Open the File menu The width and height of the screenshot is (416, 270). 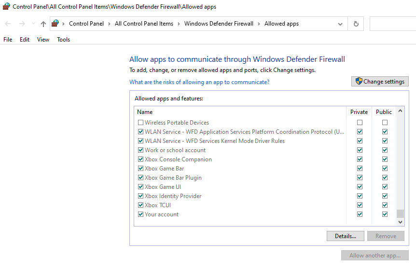tap(8, 40)
